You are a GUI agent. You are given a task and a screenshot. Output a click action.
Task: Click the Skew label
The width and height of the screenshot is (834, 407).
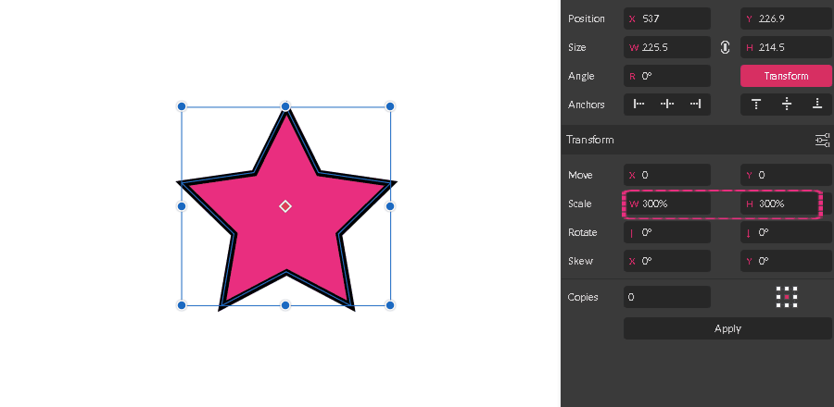coord(580,261)
